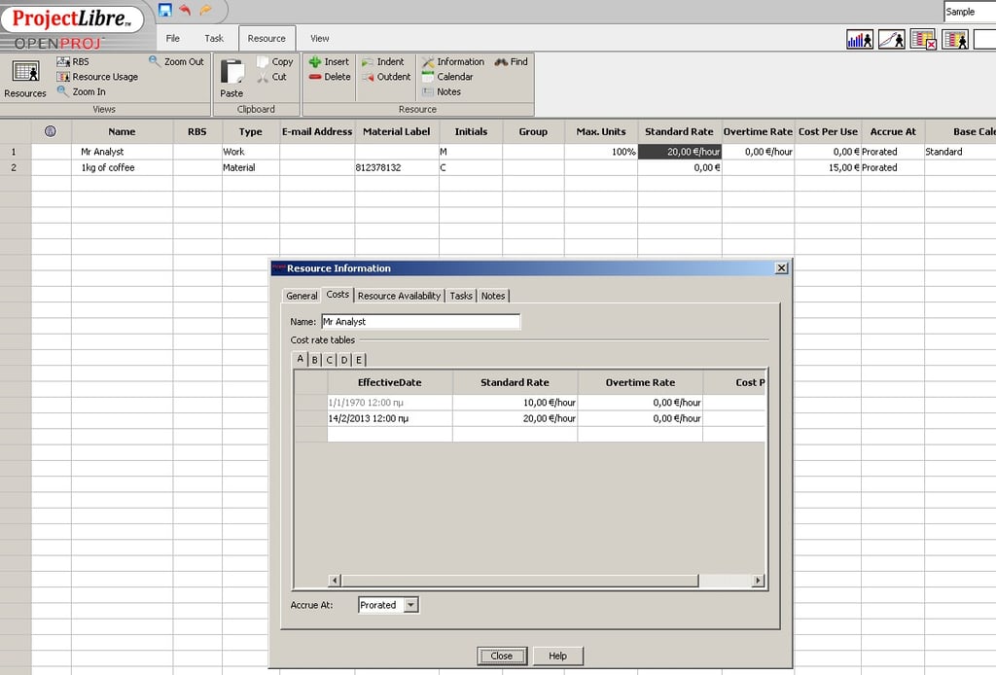Click the Find icon in Resource group
The width and height of the screenshot is (996, 675).
513,61
